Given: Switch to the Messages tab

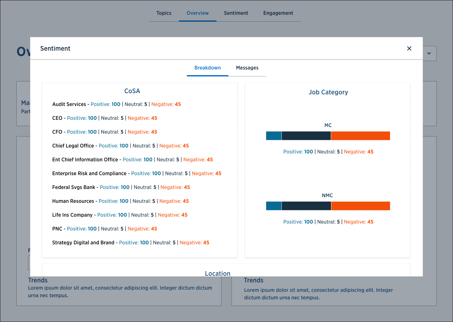Looking at the screenshot, I should click(247, 68).
